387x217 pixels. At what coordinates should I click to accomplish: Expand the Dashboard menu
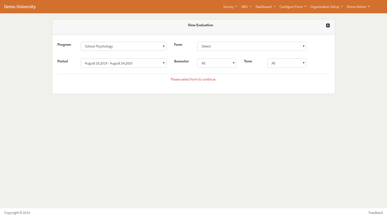[x=265, y=7]
